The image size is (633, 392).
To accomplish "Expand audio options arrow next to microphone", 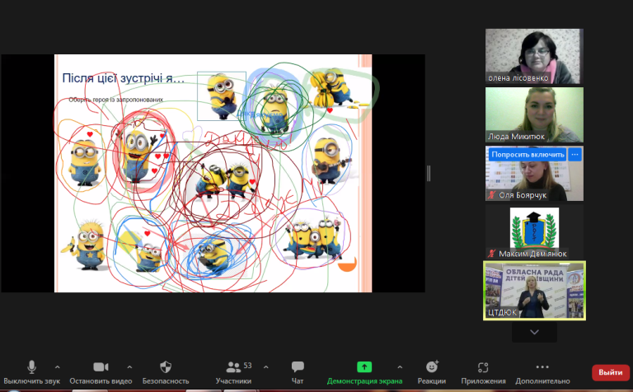I will click(58, 367).
